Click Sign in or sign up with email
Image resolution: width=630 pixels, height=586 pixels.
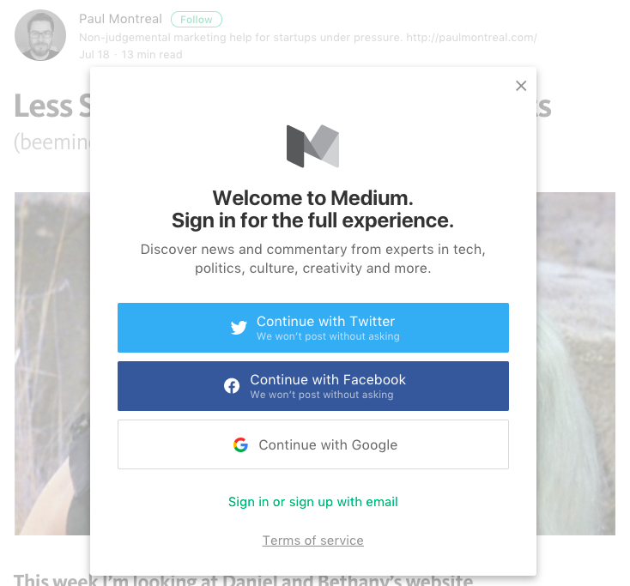tap(313, 502)
